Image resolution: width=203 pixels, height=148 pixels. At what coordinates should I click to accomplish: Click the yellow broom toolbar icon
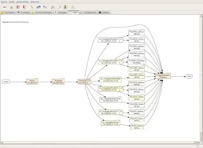32,7
